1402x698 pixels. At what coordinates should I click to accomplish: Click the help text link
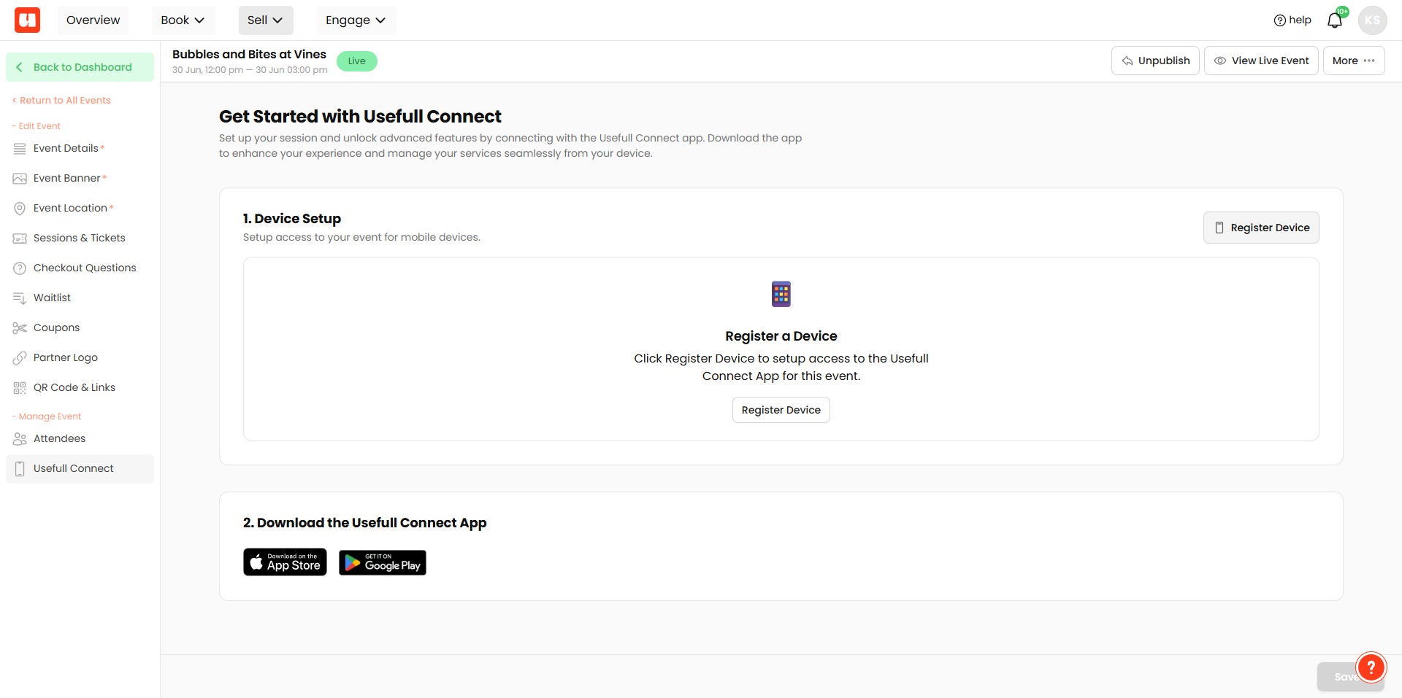[1300, 20]
